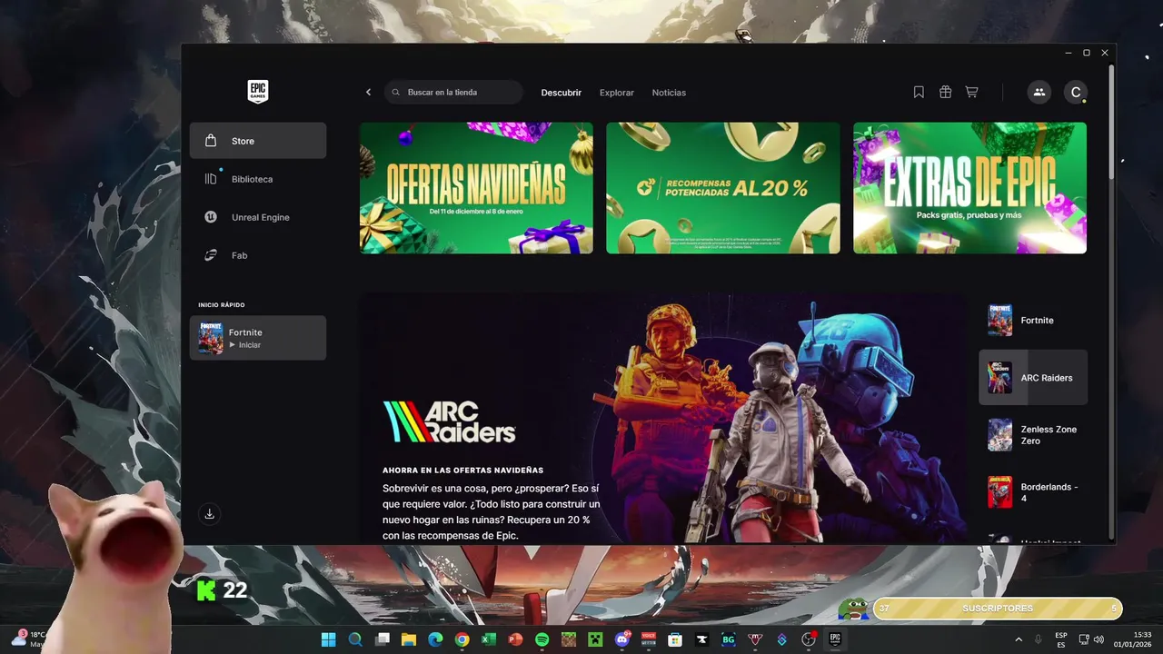Open the downloads arrow icon in sidebar

[x=210, y=514]
